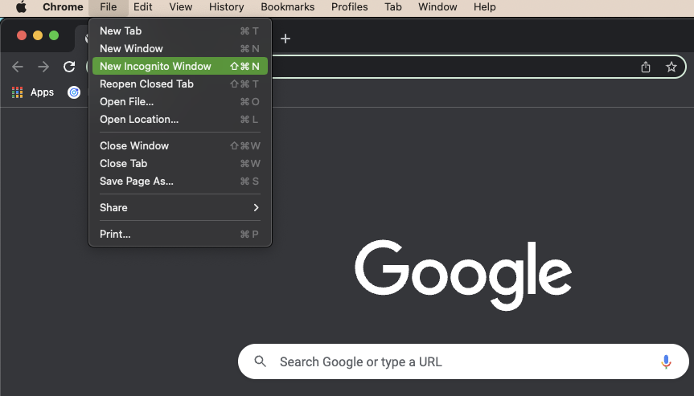Viewport: 694px width, 396px height.
Task: Open the Help menu
Action: tap(485, 7)
